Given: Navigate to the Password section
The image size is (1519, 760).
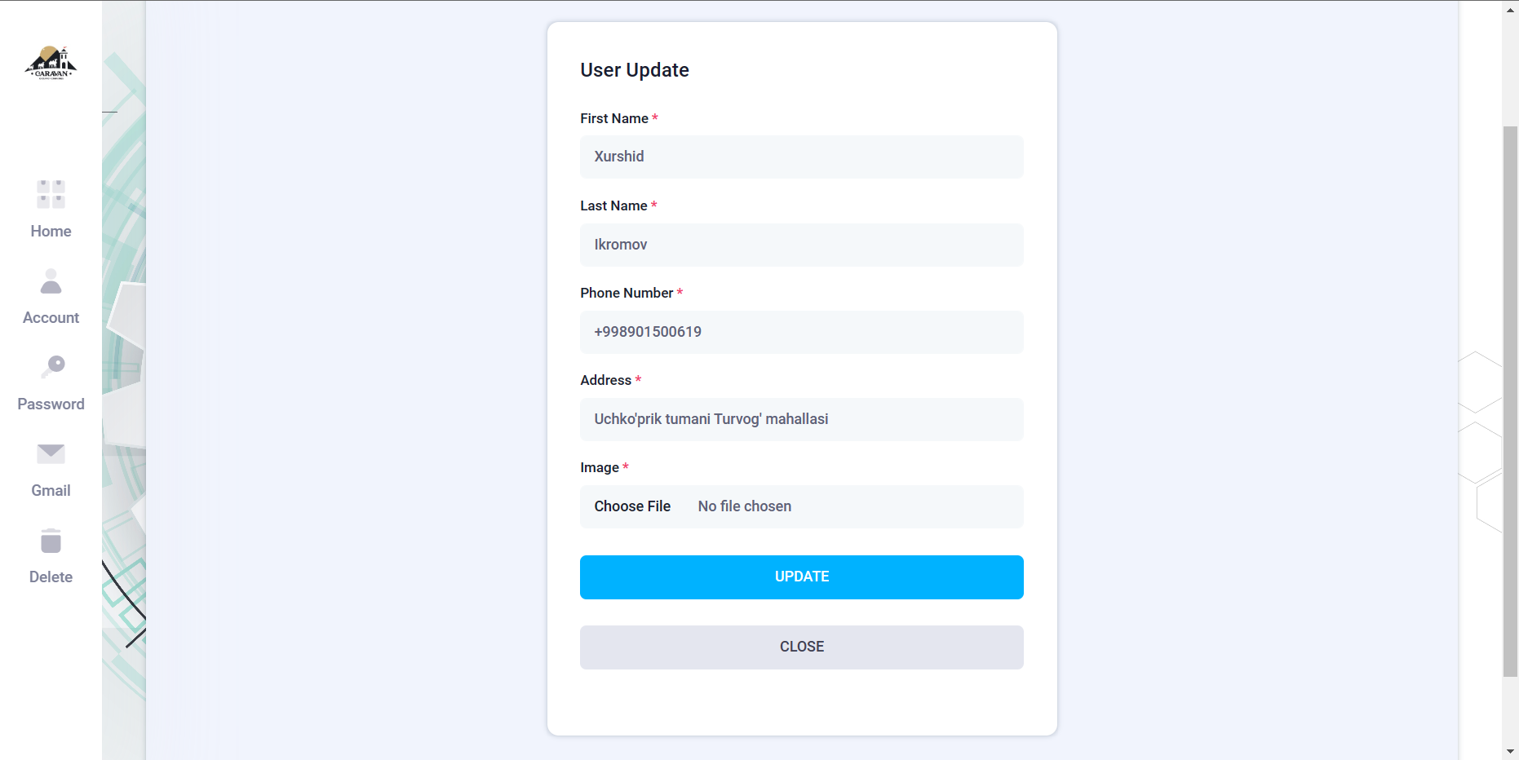Looking at the screenshot, I should click(51, 404).
